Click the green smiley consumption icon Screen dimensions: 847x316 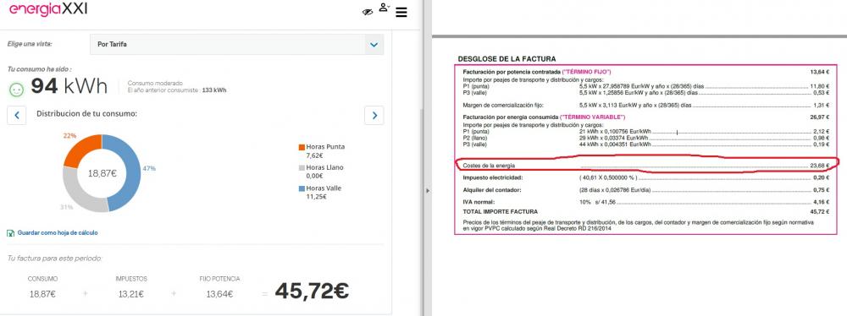click(17, 90)
